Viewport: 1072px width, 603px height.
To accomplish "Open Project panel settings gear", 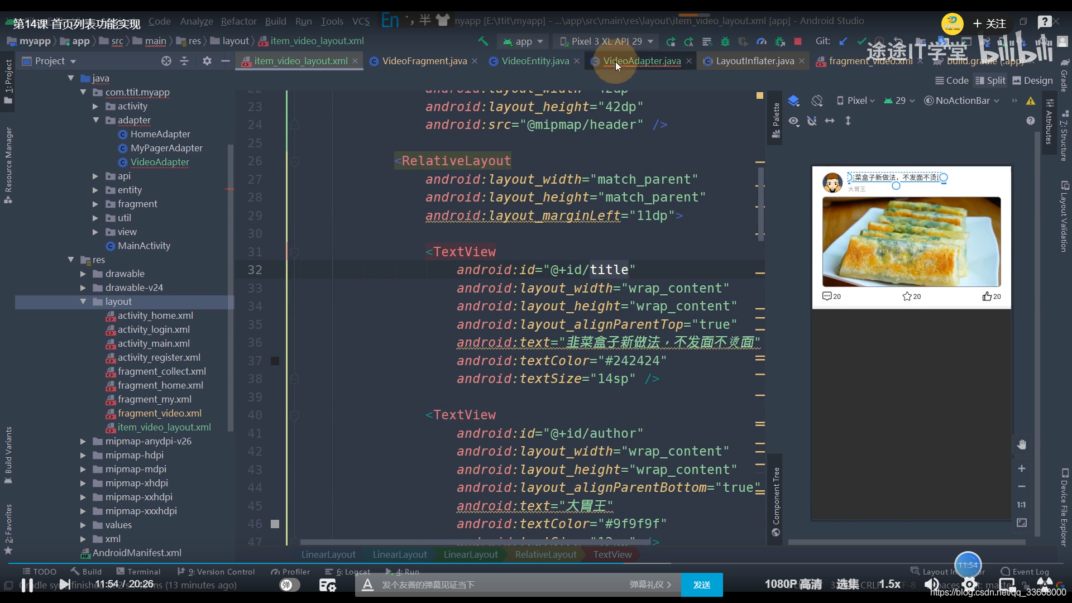I will tap(207, 61).
